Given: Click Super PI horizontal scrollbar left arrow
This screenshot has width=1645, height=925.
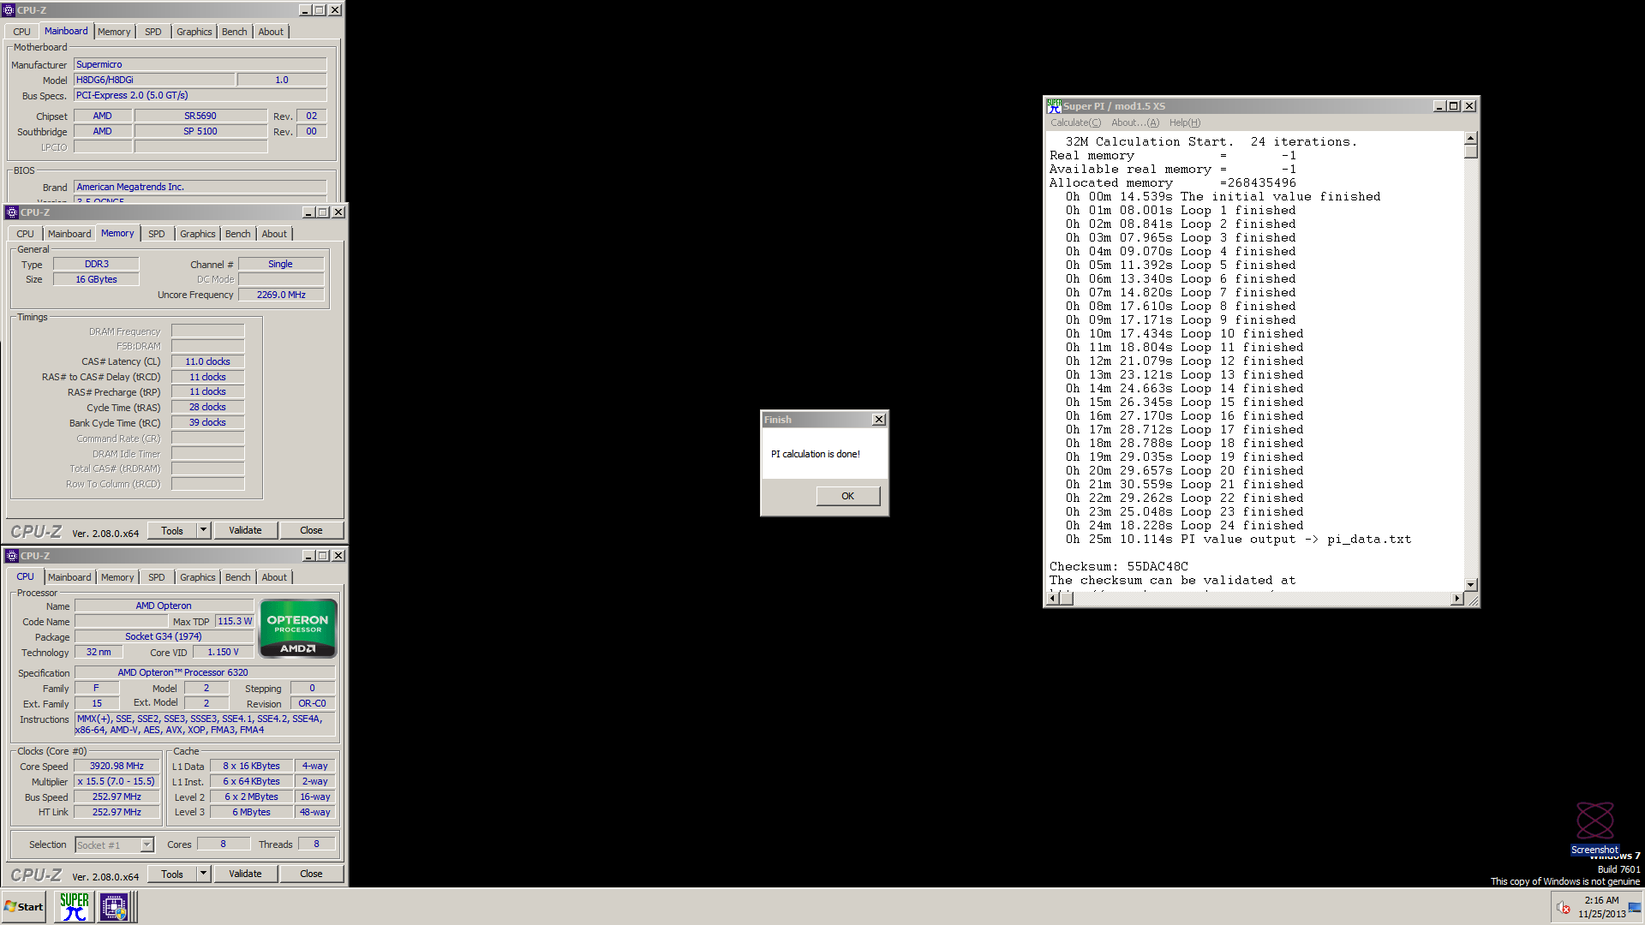Looking at the screenshot, I should coord(1053,598).
